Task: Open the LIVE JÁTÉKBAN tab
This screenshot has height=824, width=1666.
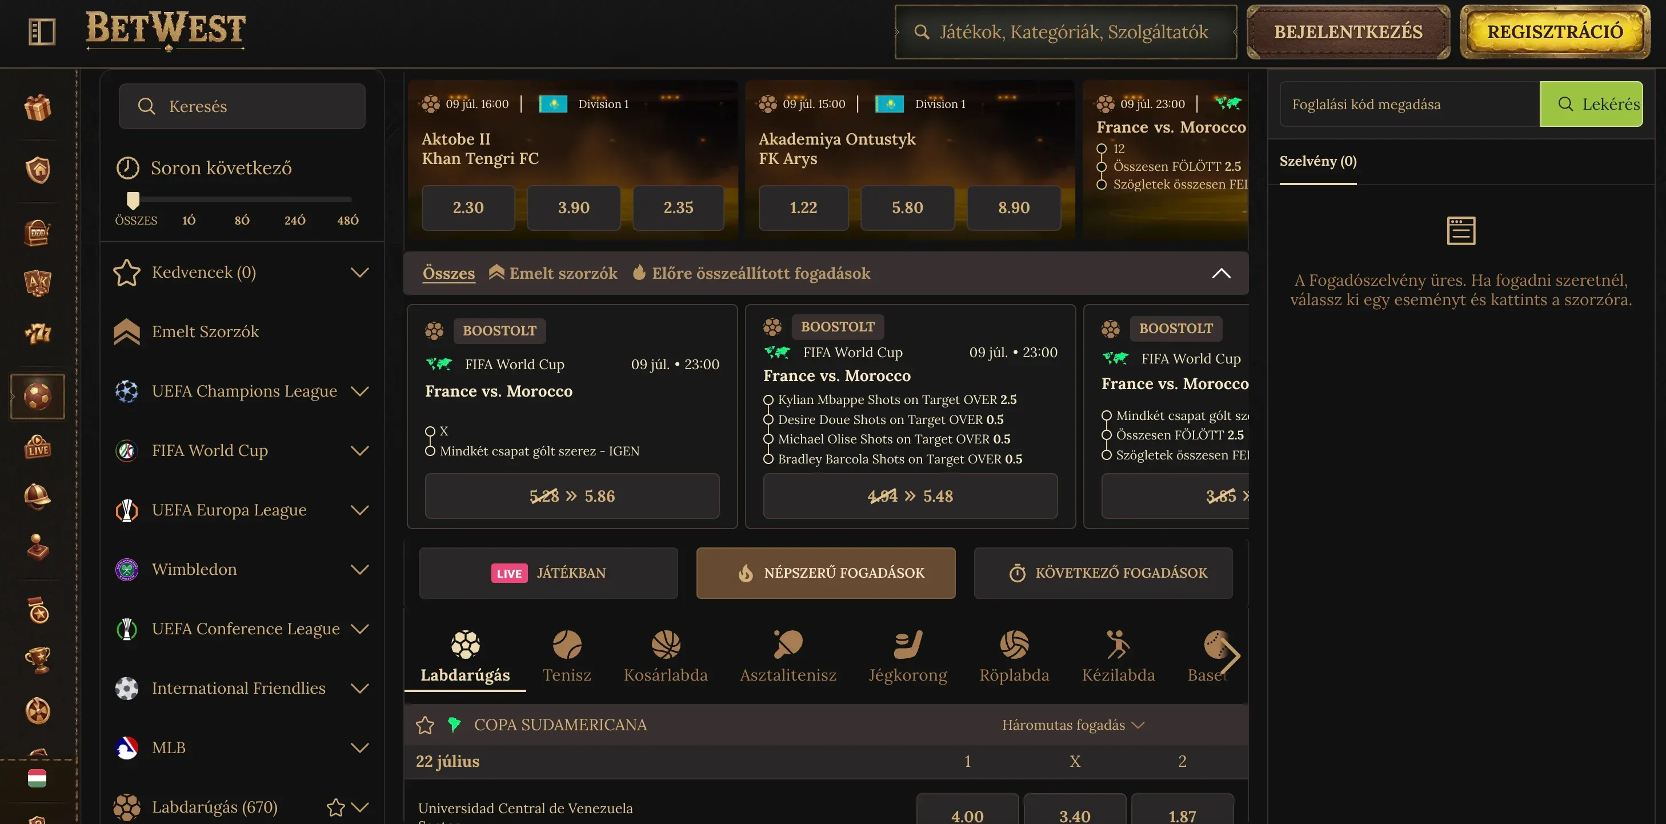Action: 548,573
